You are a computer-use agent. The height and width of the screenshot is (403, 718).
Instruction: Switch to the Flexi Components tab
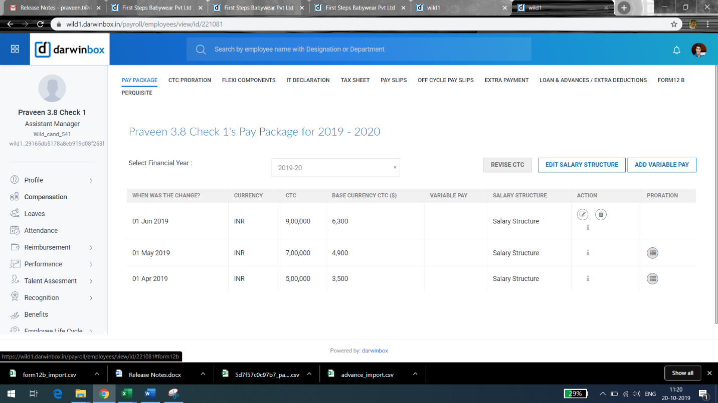tap(249, 80)
